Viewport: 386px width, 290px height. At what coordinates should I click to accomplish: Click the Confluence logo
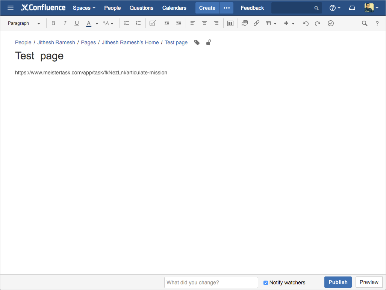pyautogui.click(x=43, y=8)
